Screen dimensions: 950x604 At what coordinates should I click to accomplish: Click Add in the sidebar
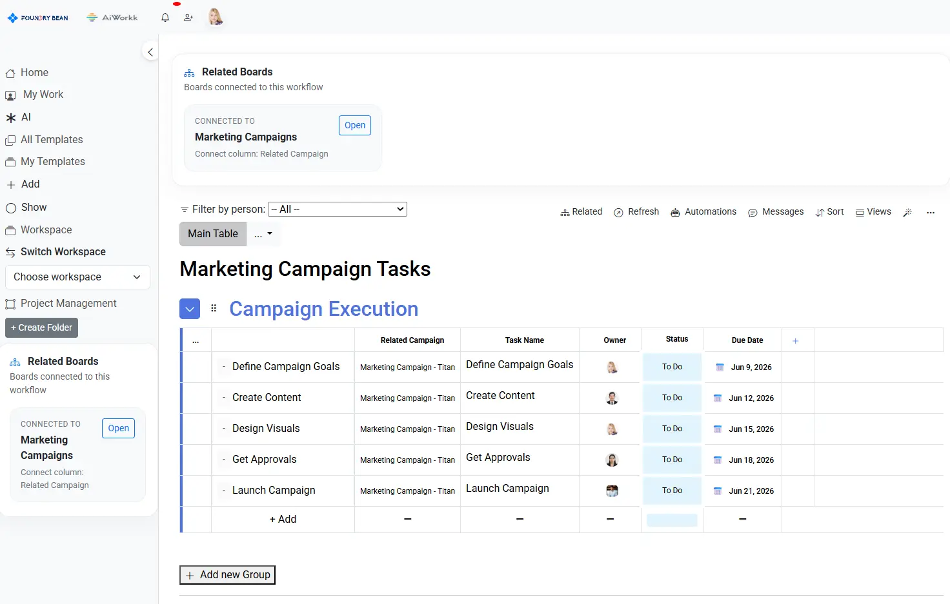click(x=23, y=184)
